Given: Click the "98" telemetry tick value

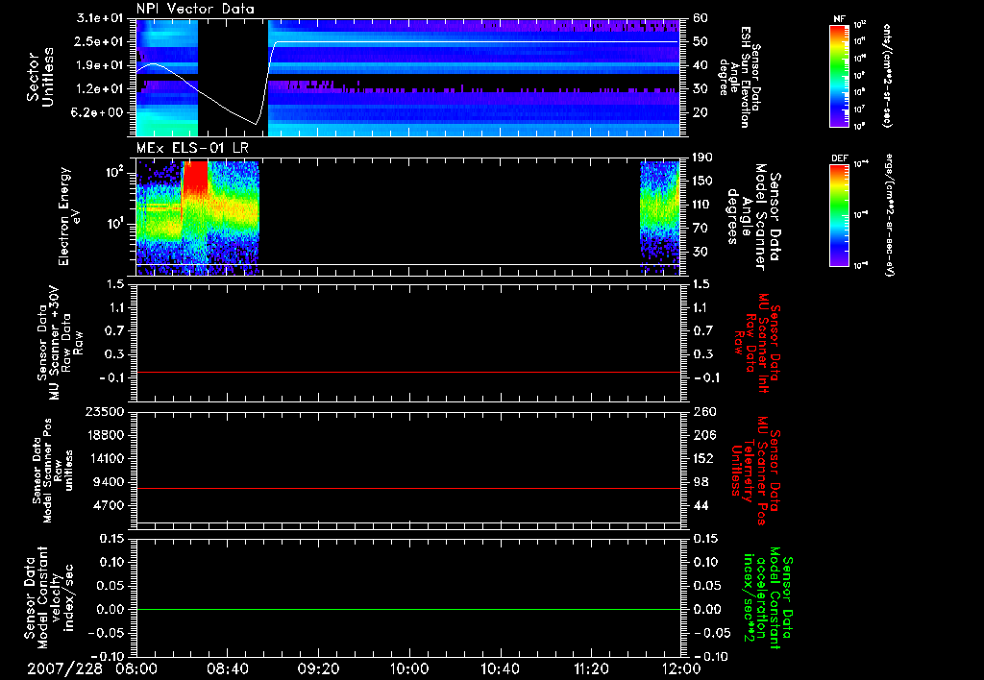Looking at the screenshot, I should [x=701, y=482].
